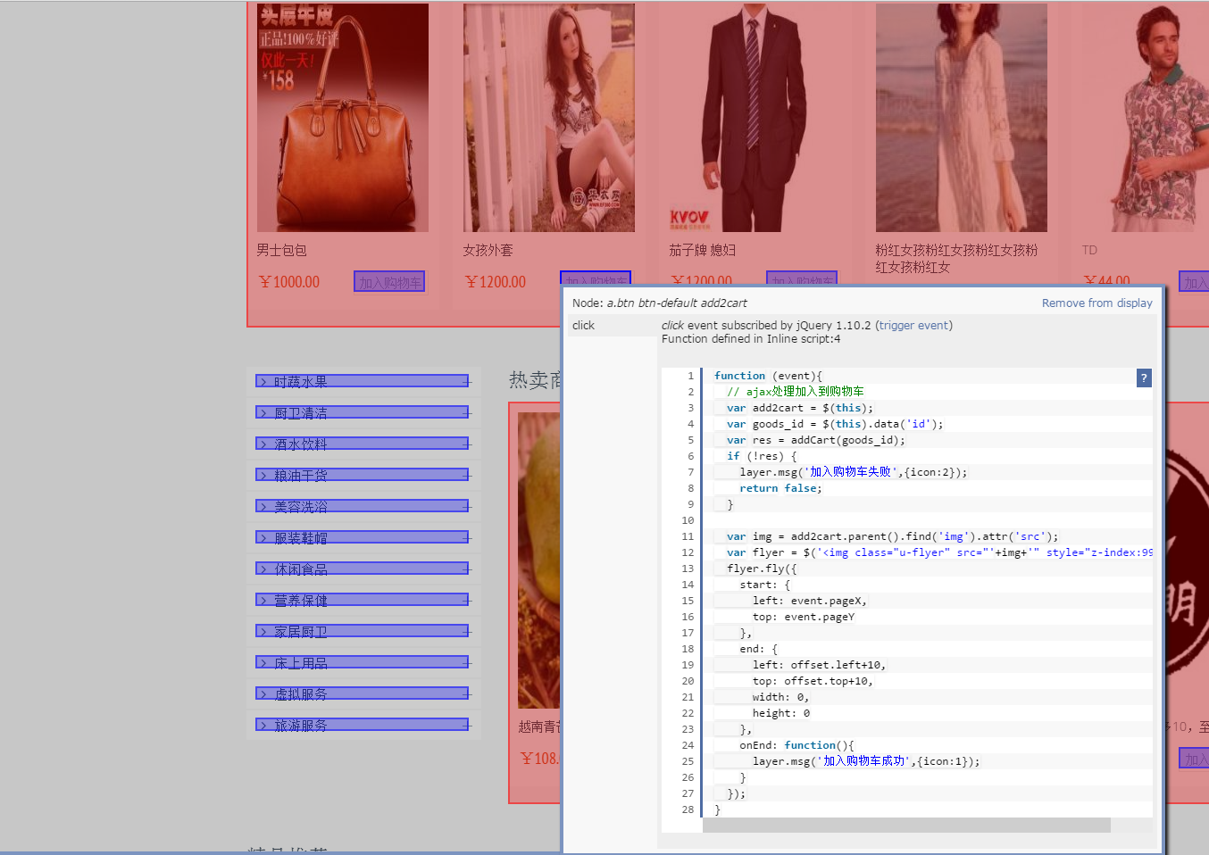The width and height of the screenshot is (1209, 855).
Task: Click the Node a.btn btn-default add2cart header
Action: (x=660, y=303)
